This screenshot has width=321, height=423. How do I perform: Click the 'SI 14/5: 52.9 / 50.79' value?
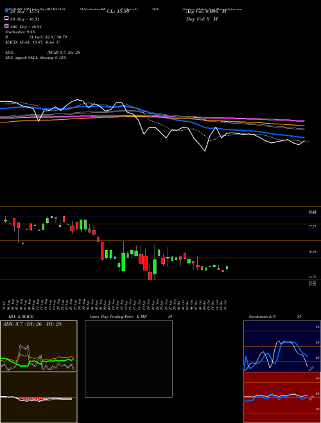click(x=48, y=37)
